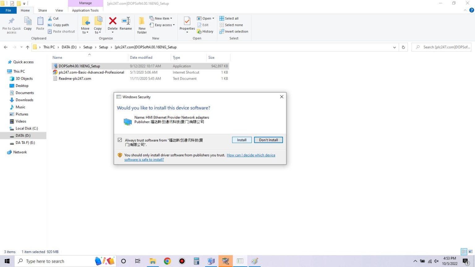
Task: Switch to the Home ribbon tab
Action: tap(25, 10)
